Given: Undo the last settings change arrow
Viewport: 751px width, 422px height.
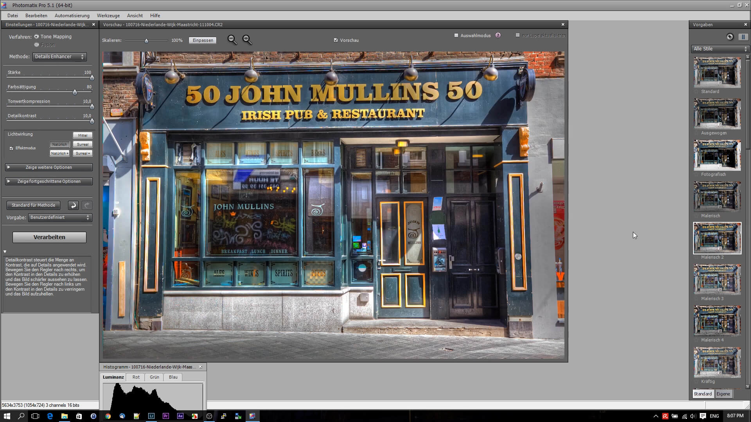Looking at the screenshot, I should click(x=73, y=205).
